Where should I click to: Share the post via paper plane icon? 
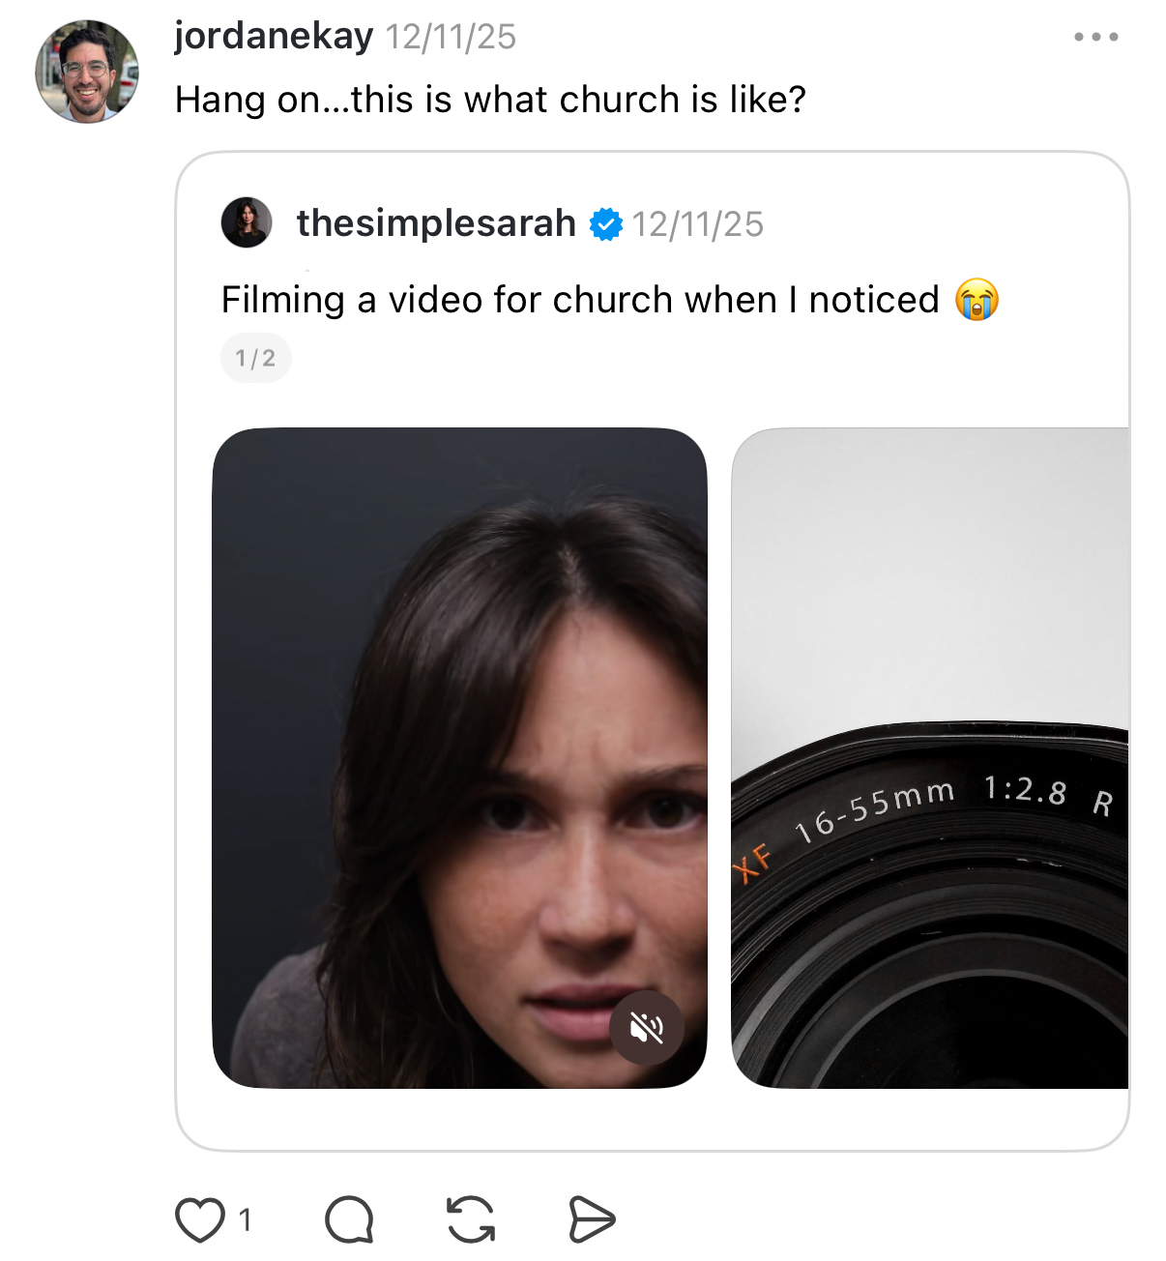point(592,1219)
